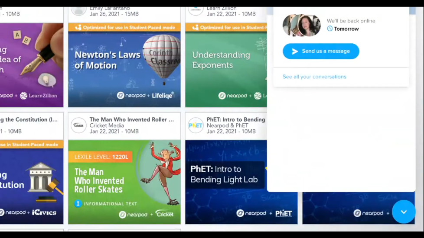Viewport: 424px width, 238px height.
Task: Click the 'We'll be back online' status text
Action: (x=351, y=21)
